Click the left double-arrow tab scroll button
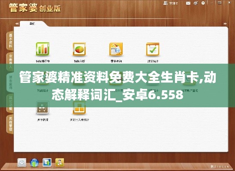 (x=17, y=24)
